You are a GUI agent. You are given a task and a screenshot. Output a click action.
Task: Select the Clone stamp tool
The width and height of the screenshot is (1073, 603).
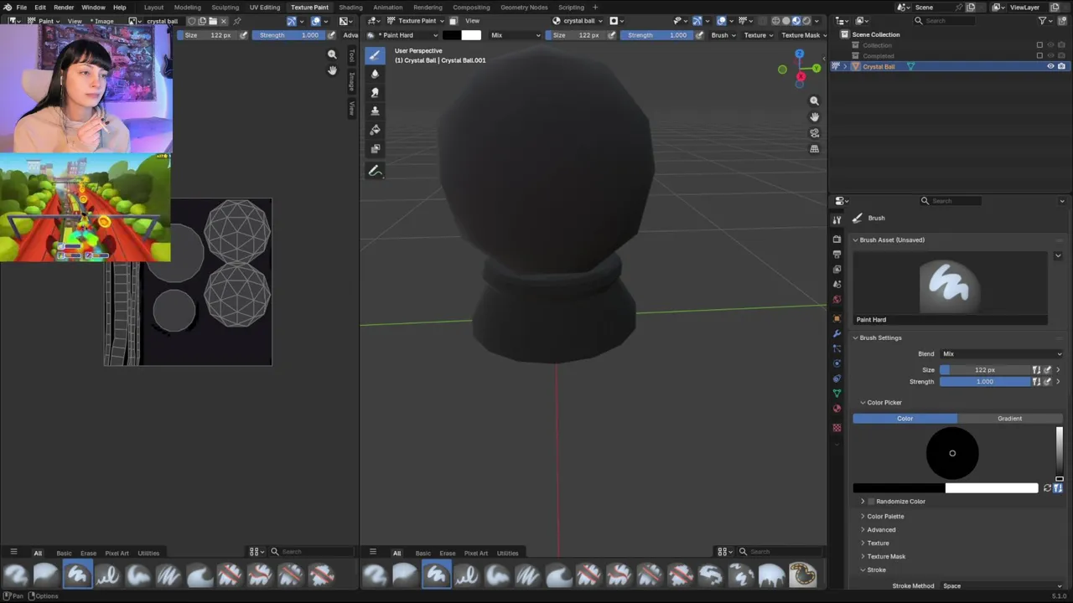pyautogui.click(x=375, y=111)
